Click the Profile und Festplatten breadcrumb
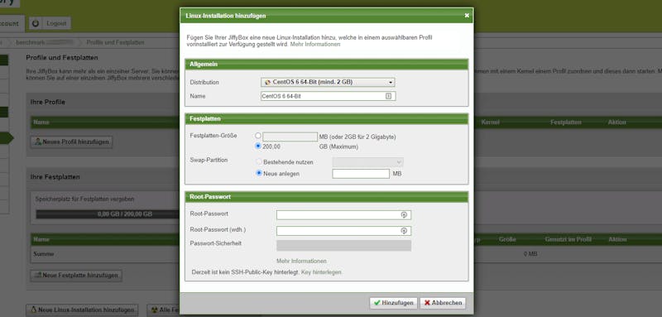 pyautogui.click(x=115, y=43)
